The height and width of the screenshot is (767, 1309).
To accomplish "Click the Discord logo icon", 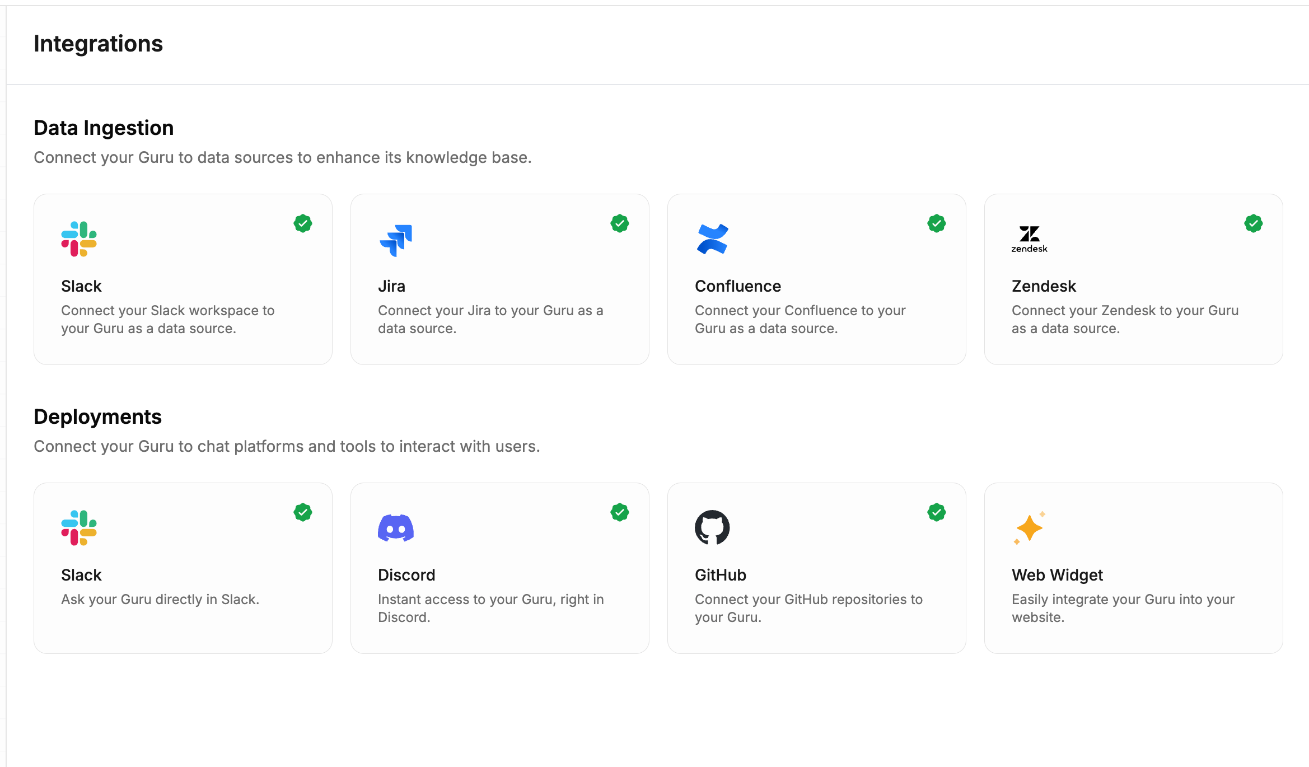I will [x=396, y=528].
